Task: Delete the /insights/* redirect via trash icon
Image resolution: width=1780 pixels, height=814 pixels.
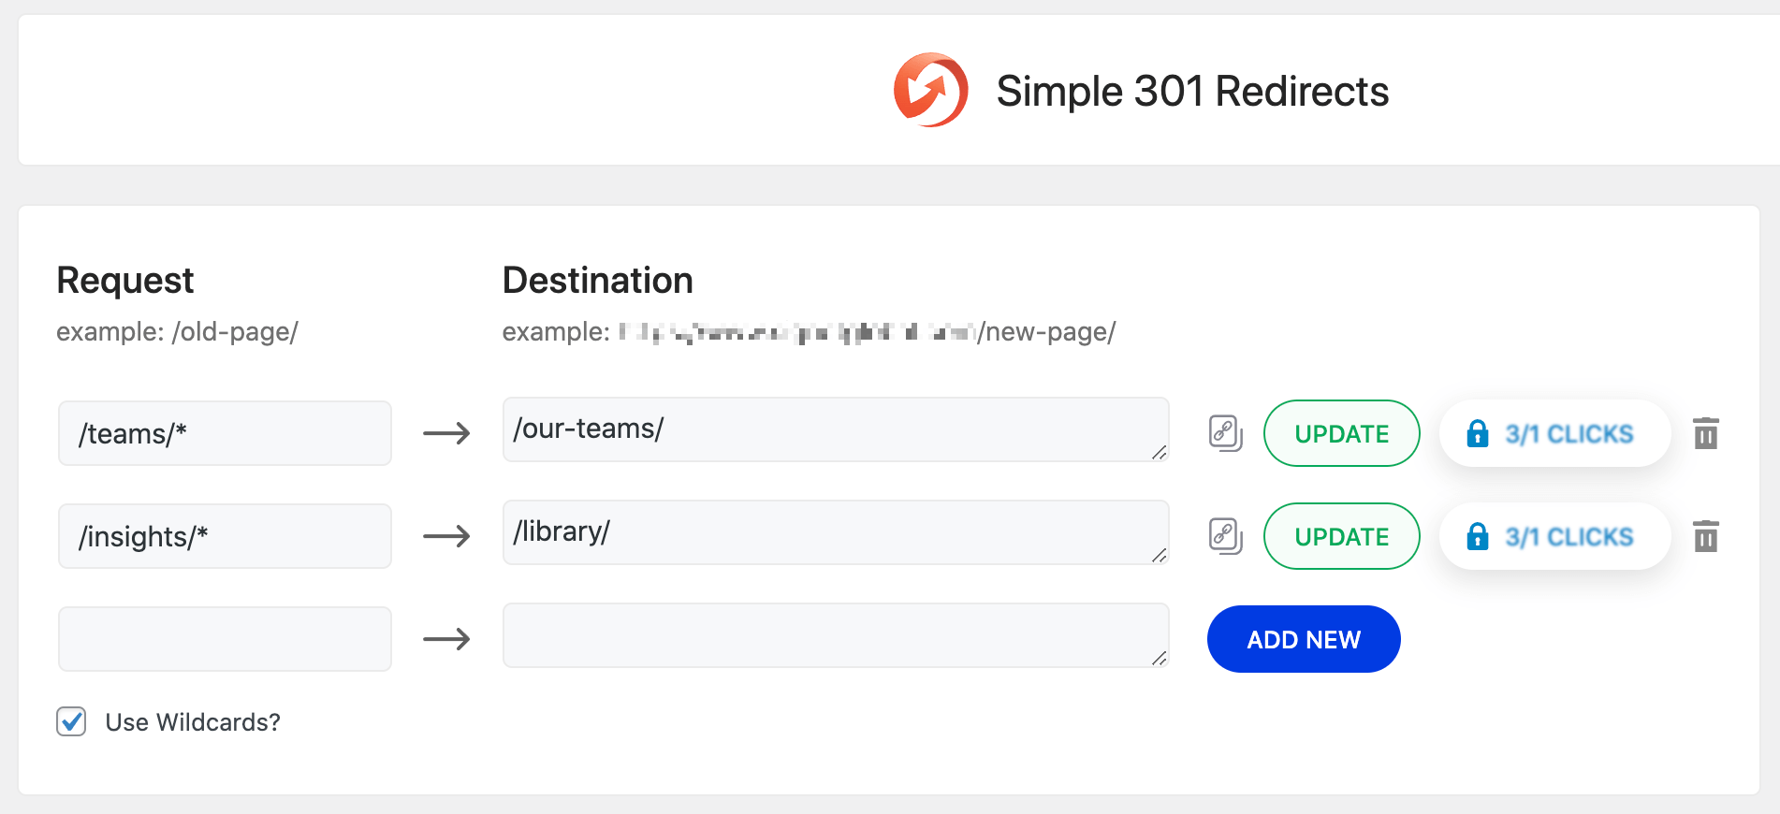Action: pos(1706,536)
